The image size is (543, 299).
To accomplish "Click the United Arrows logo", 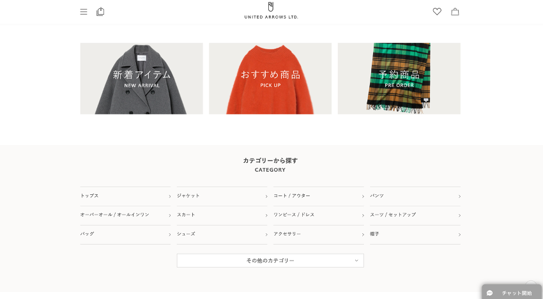I will tap(271, 10).
